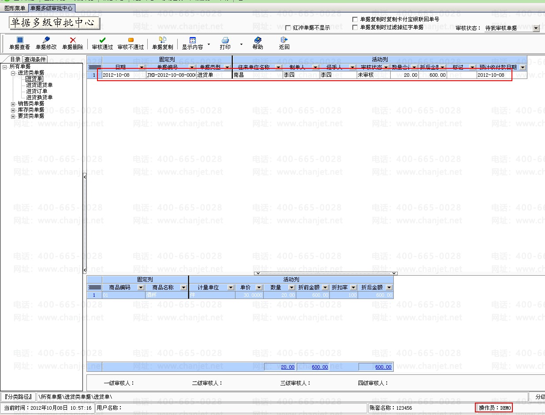The height and width of the screenshot is (415, 545).
Task: Enable 单据复制时复制卡付宝银联回单号 checkbox
Action: pyautogui.click(x=355, y=19)
